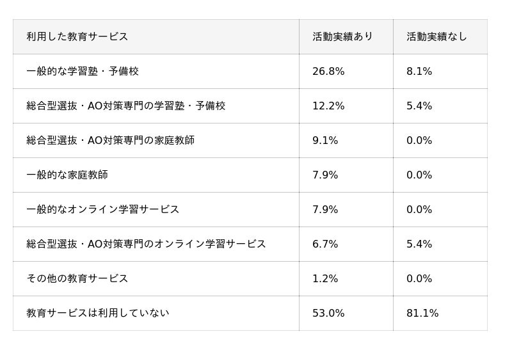Screen dimensions: 512x350
Task: Click the 活動実績なし column header
Action: pyautogui.click(x=436, y=37)
